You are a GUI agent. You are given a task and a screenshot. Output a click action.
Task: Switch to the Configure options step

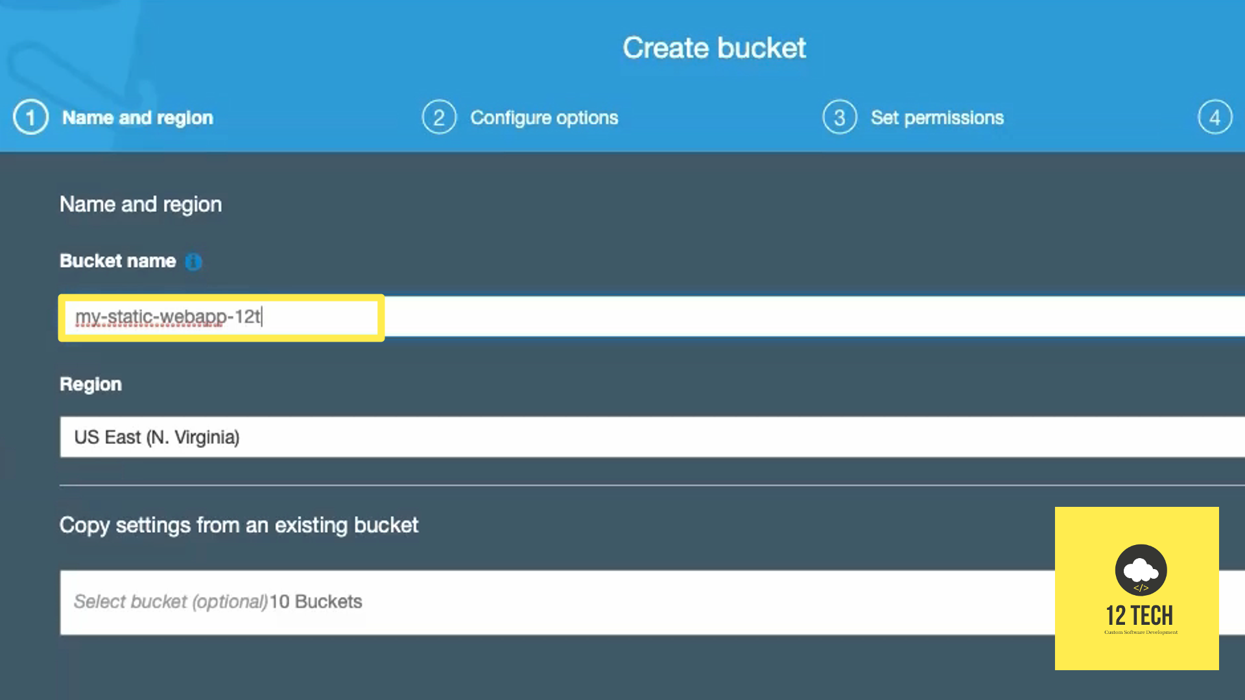[x=544, y=117]
